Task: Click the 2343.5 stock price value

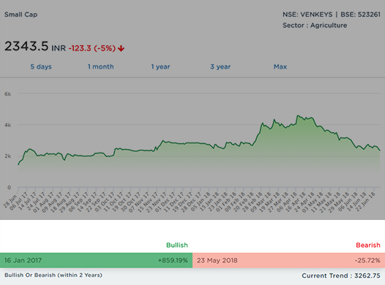Action: [x=26, y=46]
